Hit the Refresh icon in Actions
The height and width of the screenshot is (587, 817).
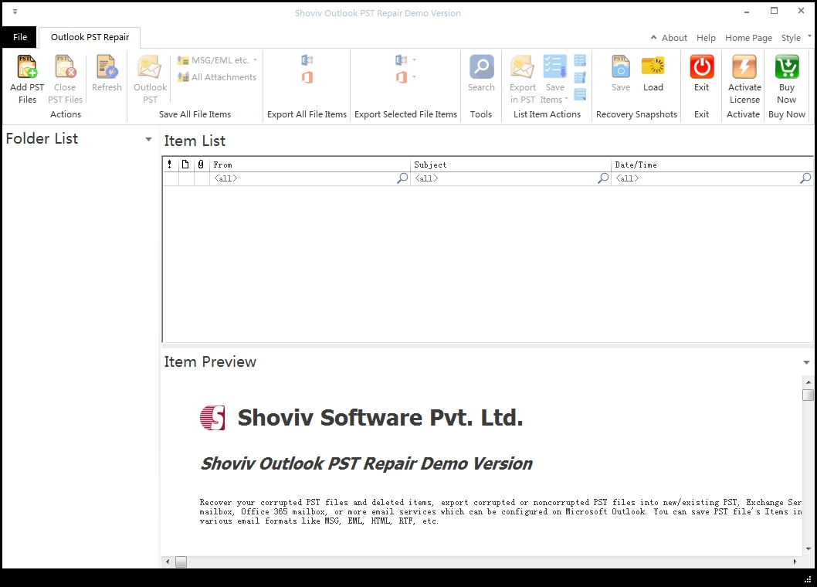(x=107, y=66)
